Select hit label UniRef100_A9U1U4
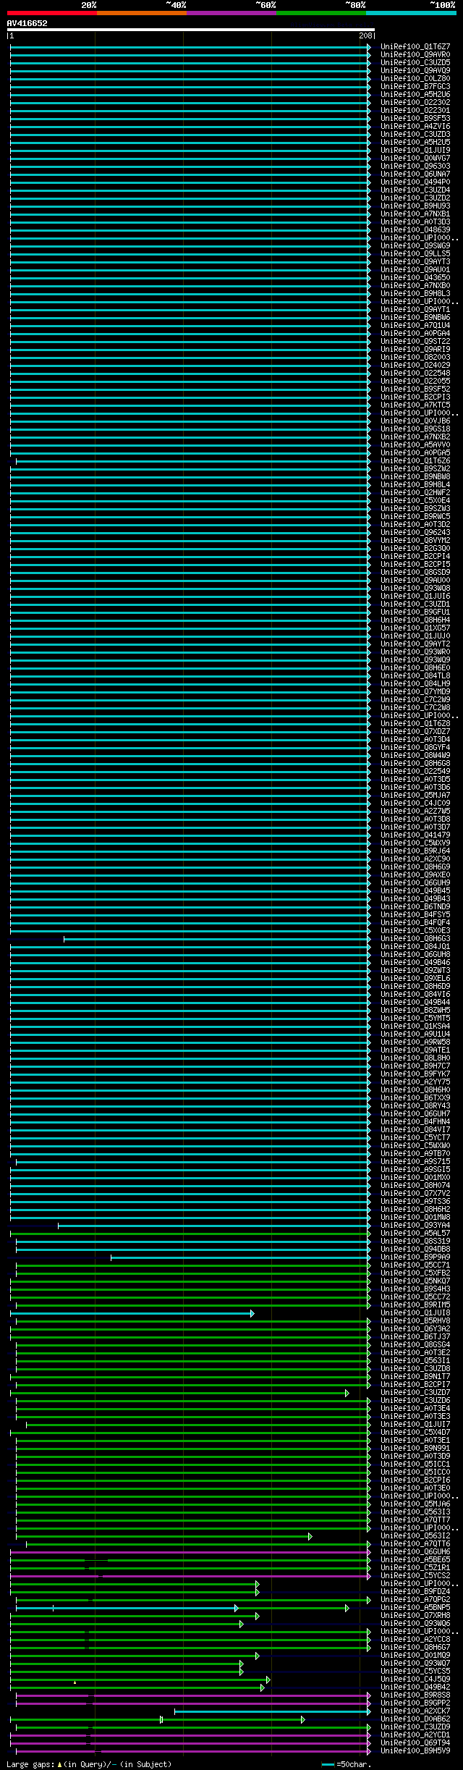Viewport: 463px width, 1770px height. [x=415, y=1034]
